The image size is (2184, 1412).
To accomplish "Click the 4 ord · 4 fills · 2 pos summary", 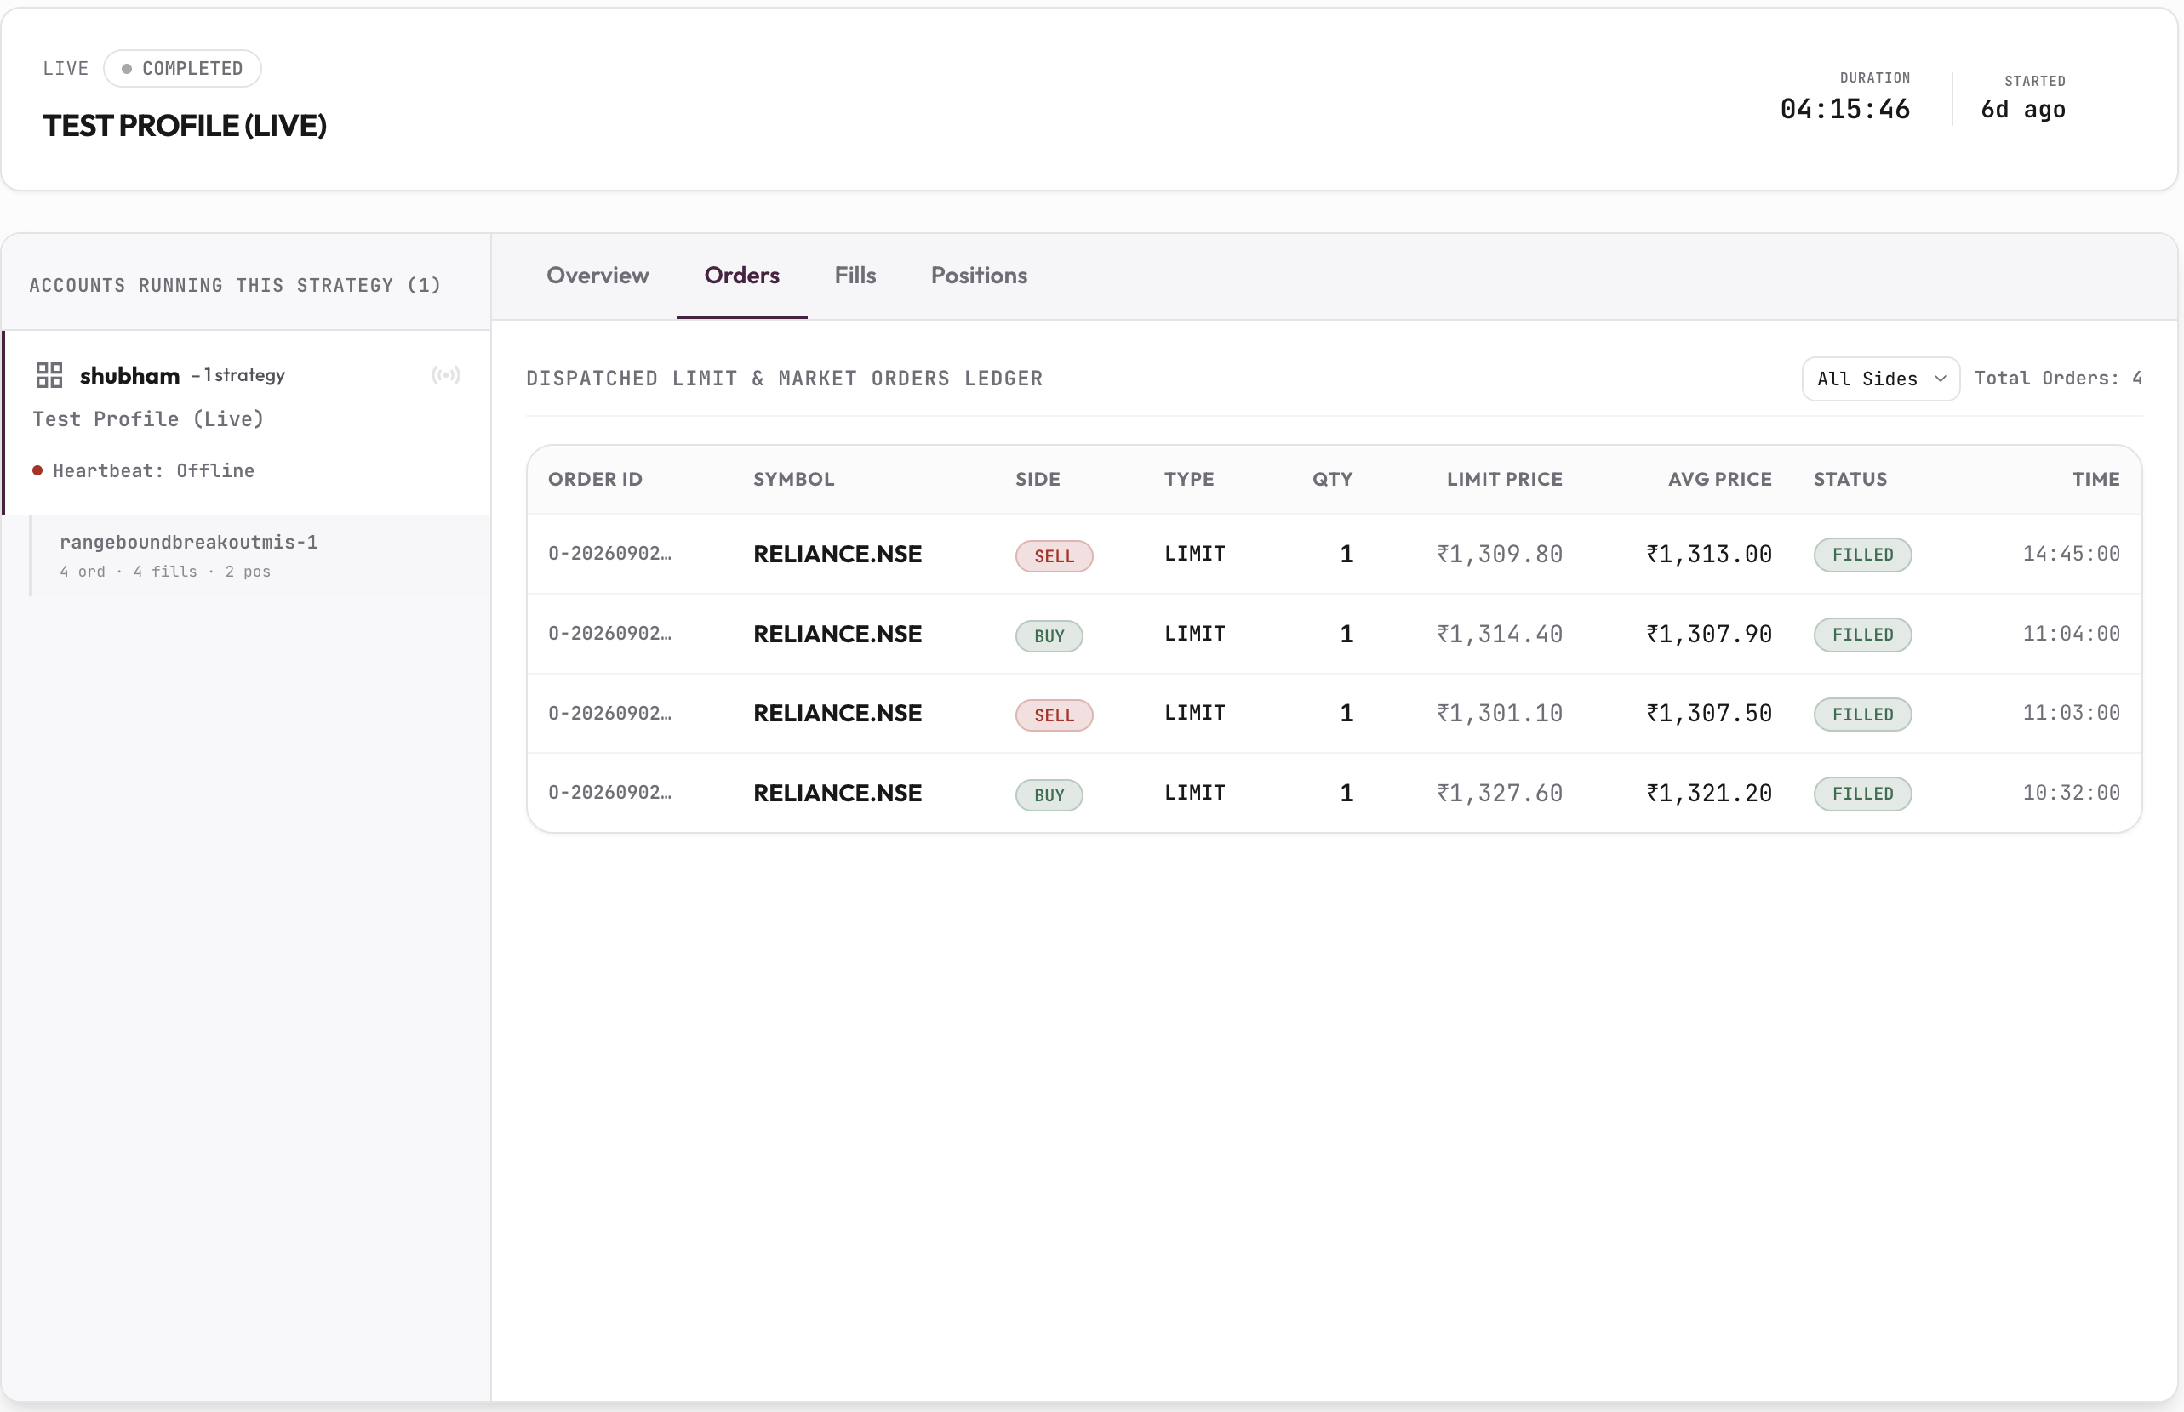I will (x=165, y=572).
